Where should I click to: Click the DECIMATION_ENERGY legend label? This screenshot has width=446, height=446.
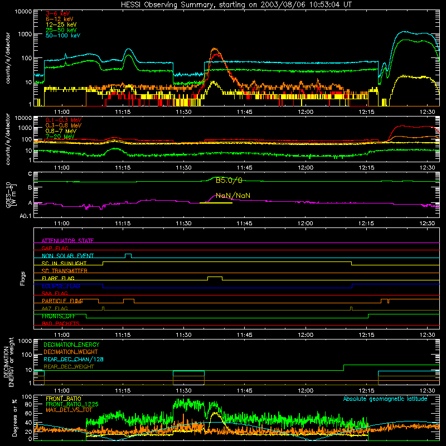pyautogui.click(x=71, y=345)
